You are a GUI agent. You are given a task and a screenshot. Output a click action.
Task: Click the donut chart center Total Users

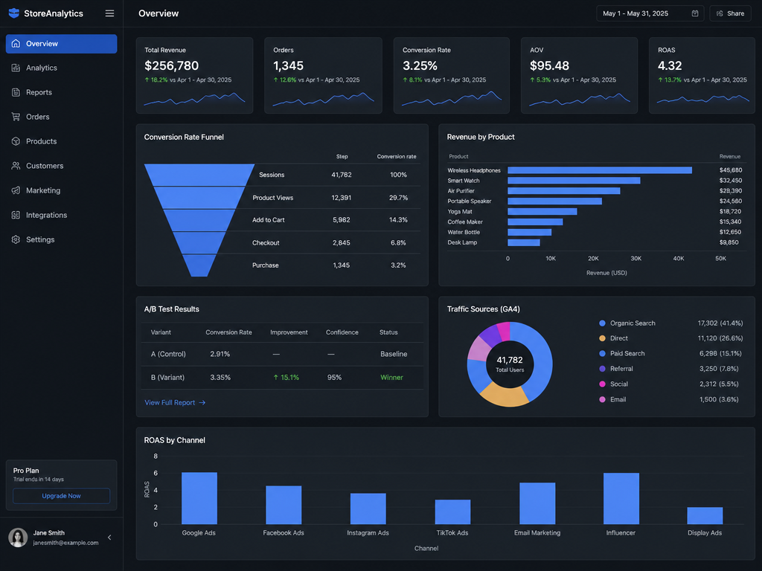click(510, 364)
